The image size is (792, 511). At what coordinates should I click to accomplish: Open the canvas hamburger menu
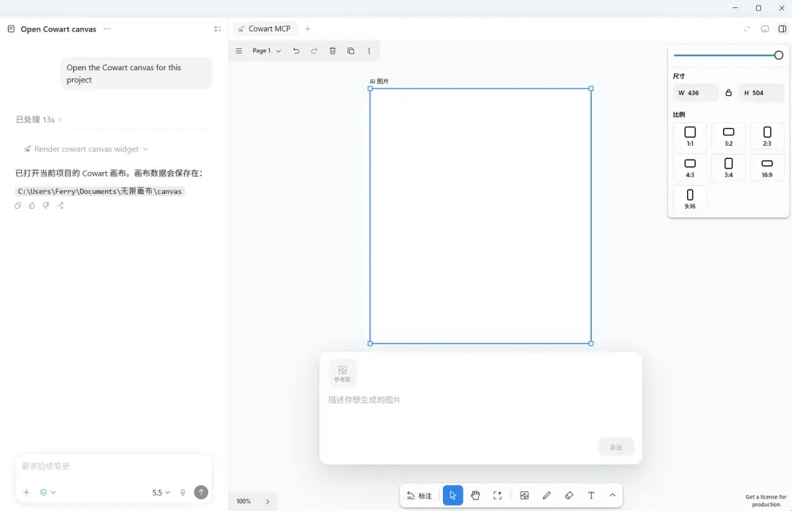click(x=239, y=51)
